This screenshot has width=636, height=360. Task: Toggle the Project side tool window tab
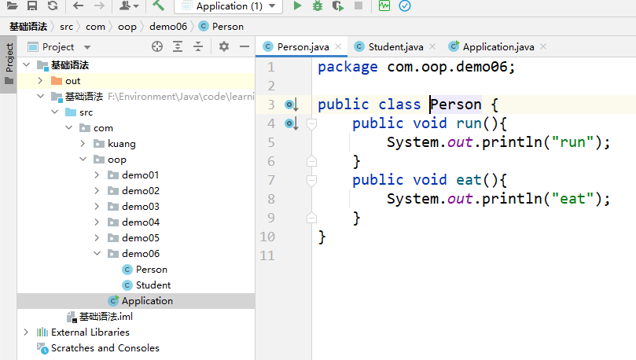[x=9, y=64]
